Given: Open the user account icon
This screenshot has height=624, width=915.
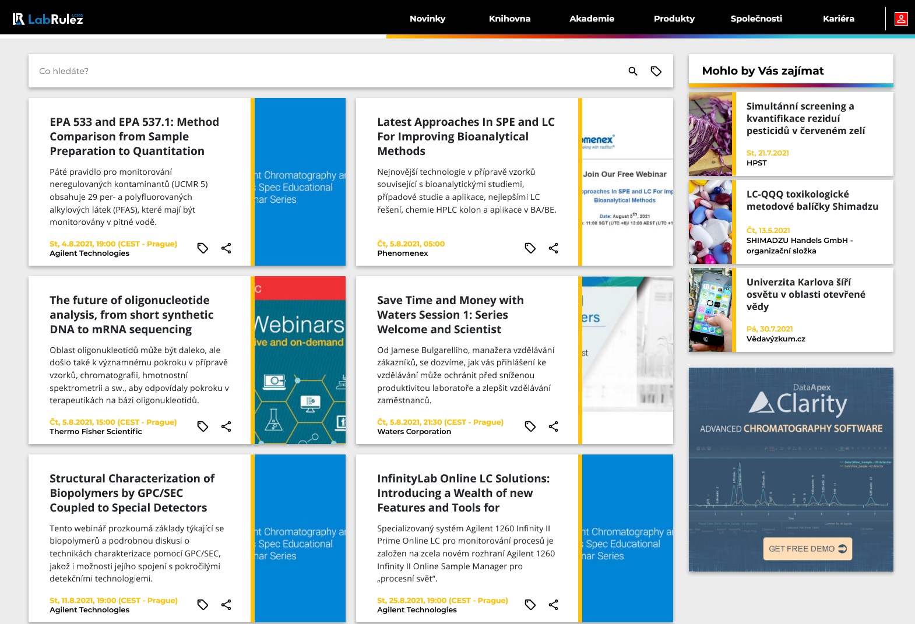Looking at the screenshot, I should pos(901,19).
